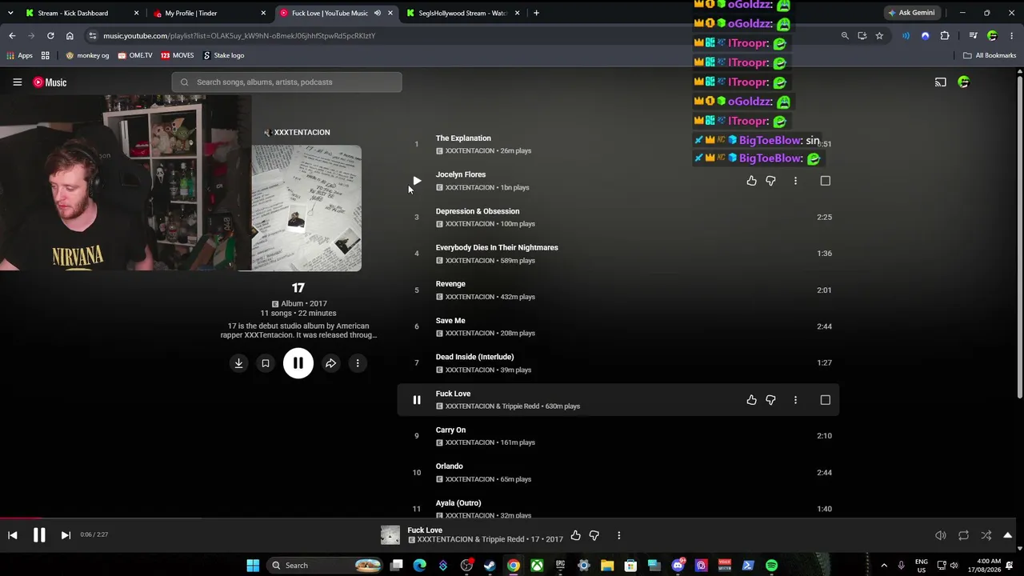Pause the song in the player bar

pyautogui.click(x=39, y=535)
